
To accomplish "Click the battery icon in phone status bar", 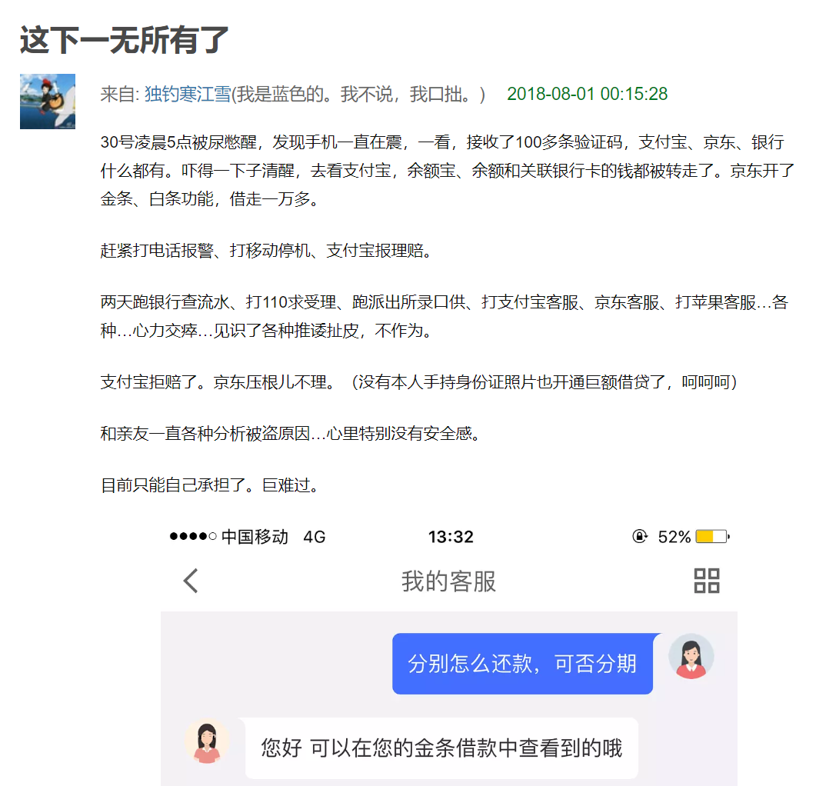I will coord(712,537).
